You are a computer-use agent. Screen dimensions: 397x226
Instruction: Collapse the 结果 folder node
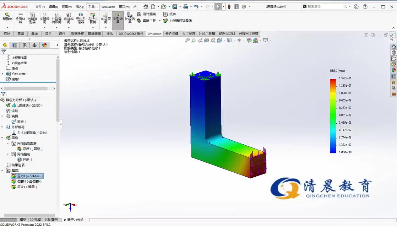(2, 170)
